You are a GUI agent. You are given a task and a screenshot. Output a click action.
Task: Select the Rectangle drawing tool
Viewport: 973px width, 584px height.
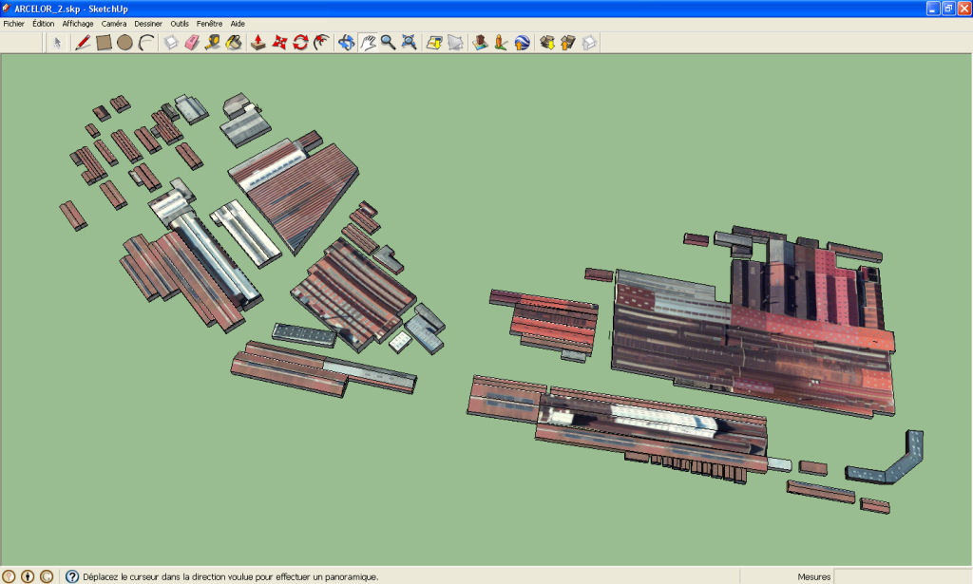[104, 42]
